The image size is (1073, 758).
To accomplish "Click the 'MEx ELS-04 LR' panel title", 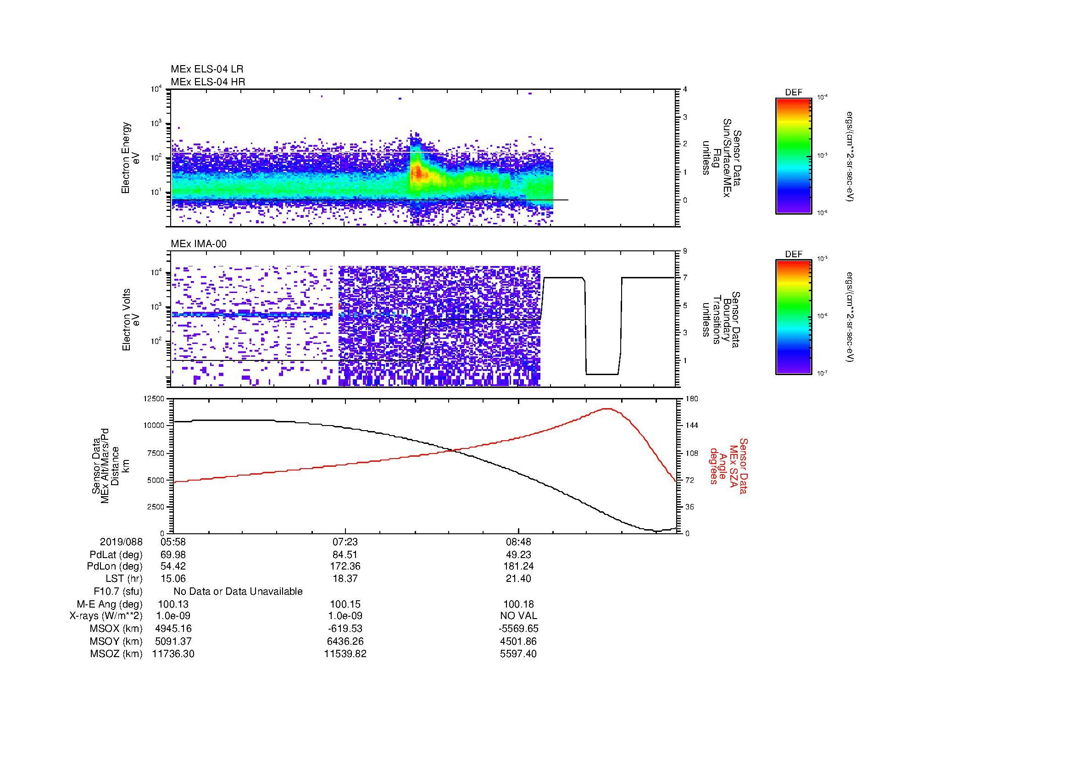I will [206, 69].
